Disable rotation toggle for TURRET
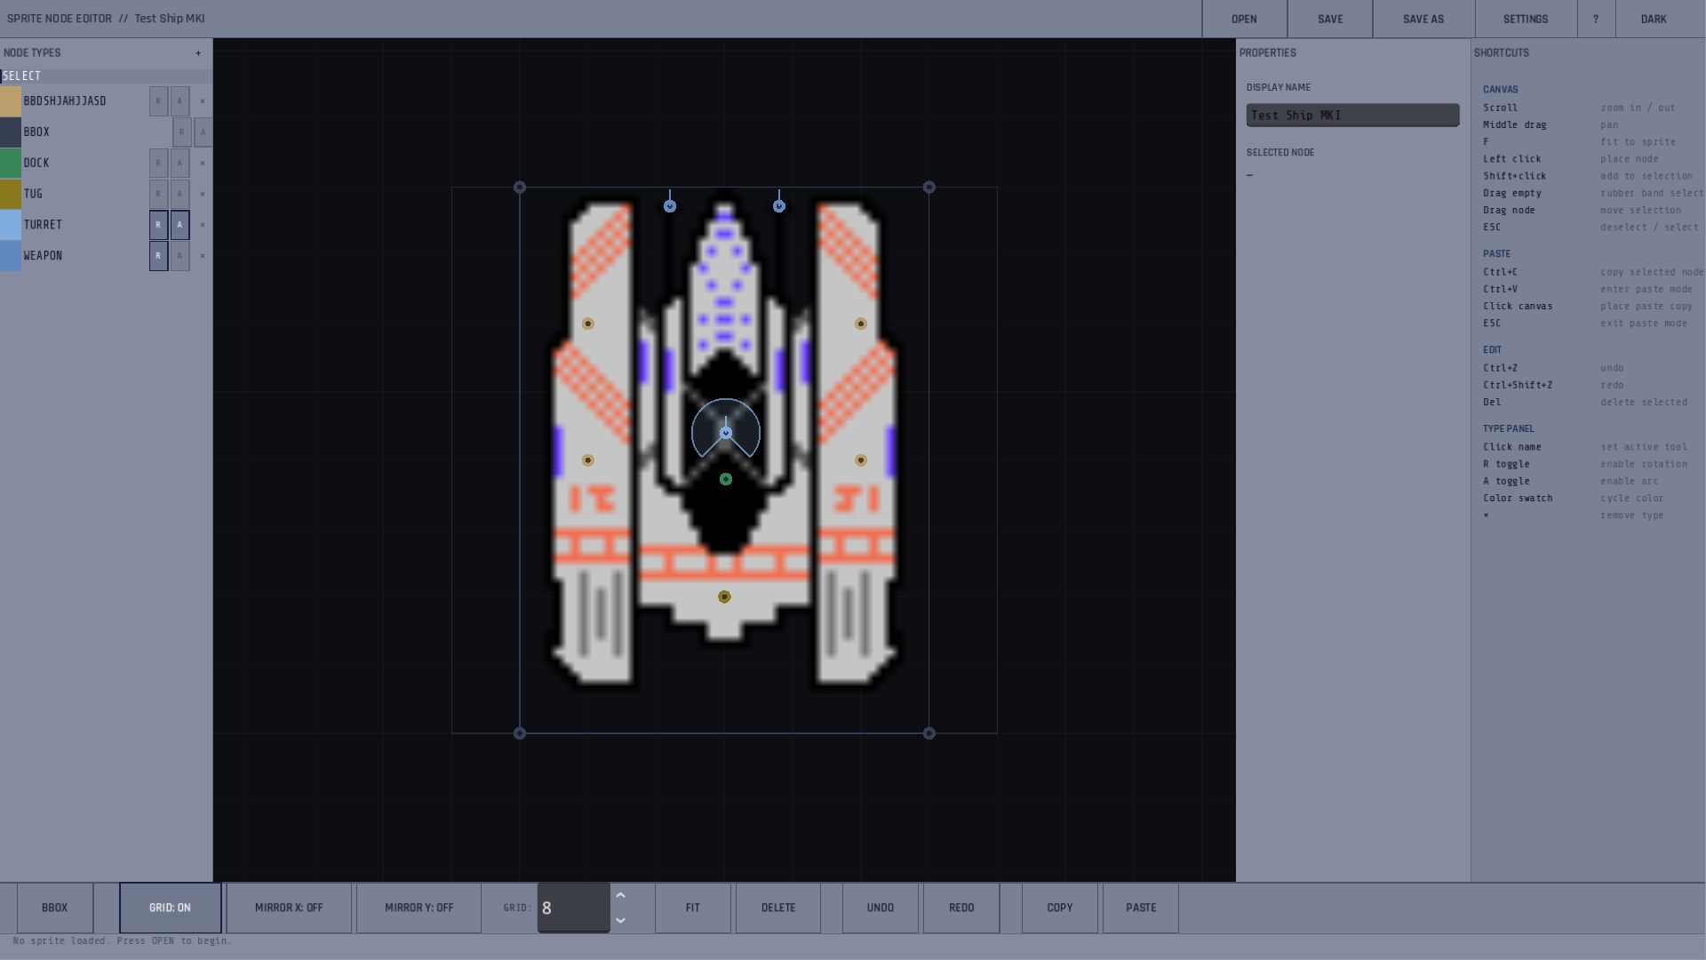Viewport: 1706px width, 960px height. [x=158, y=225]
